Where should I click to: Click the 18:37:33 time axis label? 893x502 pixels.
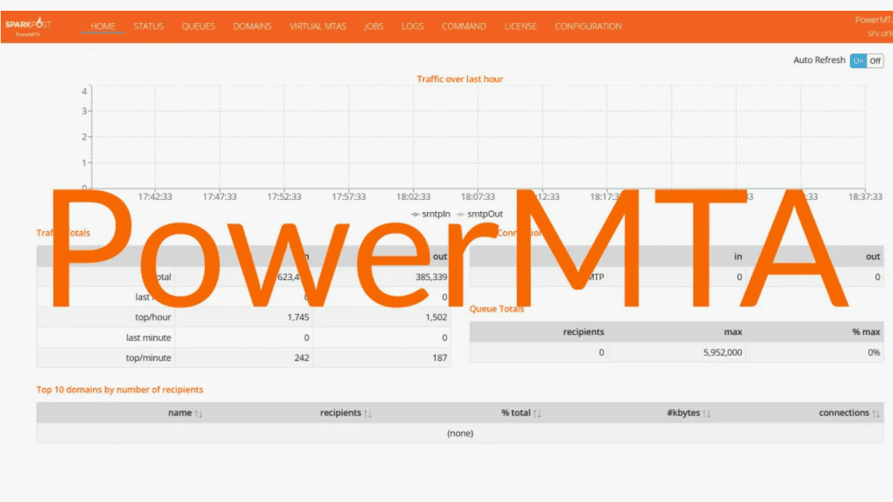[x=865, y=196]
